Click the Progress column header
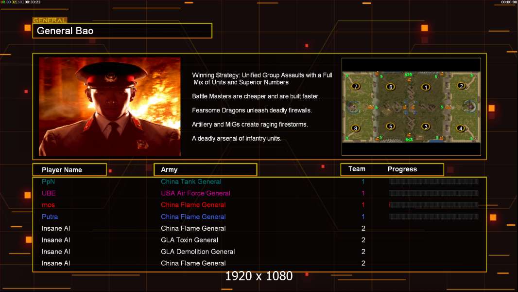Screen dimensions: 518x292 402,169
